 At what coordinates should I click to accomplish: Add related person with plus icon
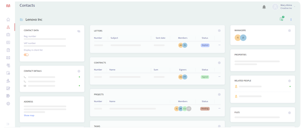point(289,81)
